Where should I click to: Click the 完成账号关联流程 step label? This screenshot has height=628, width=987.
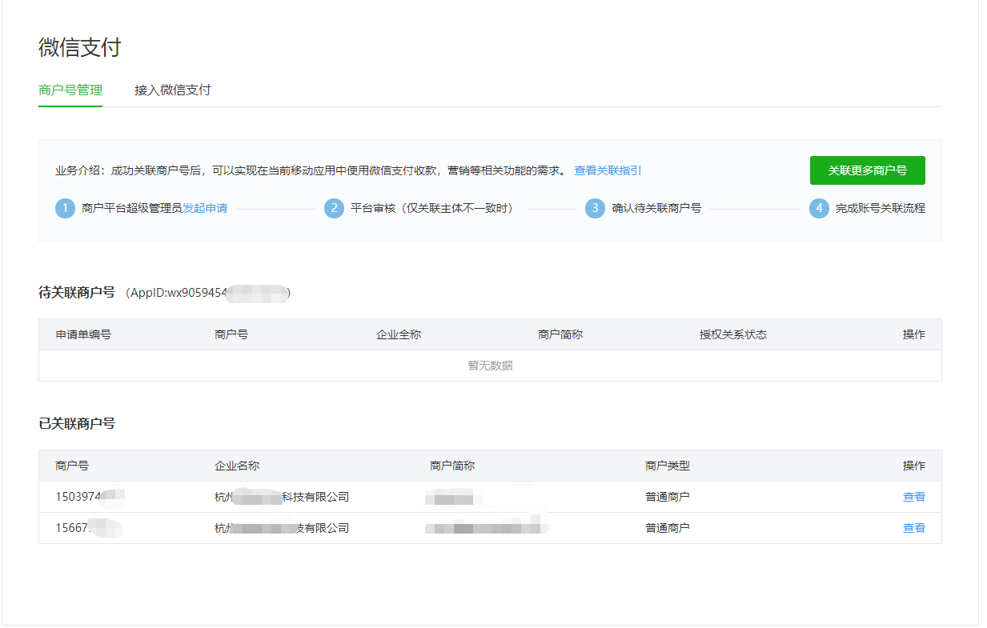pyautogui.click(x=881, y=208)
